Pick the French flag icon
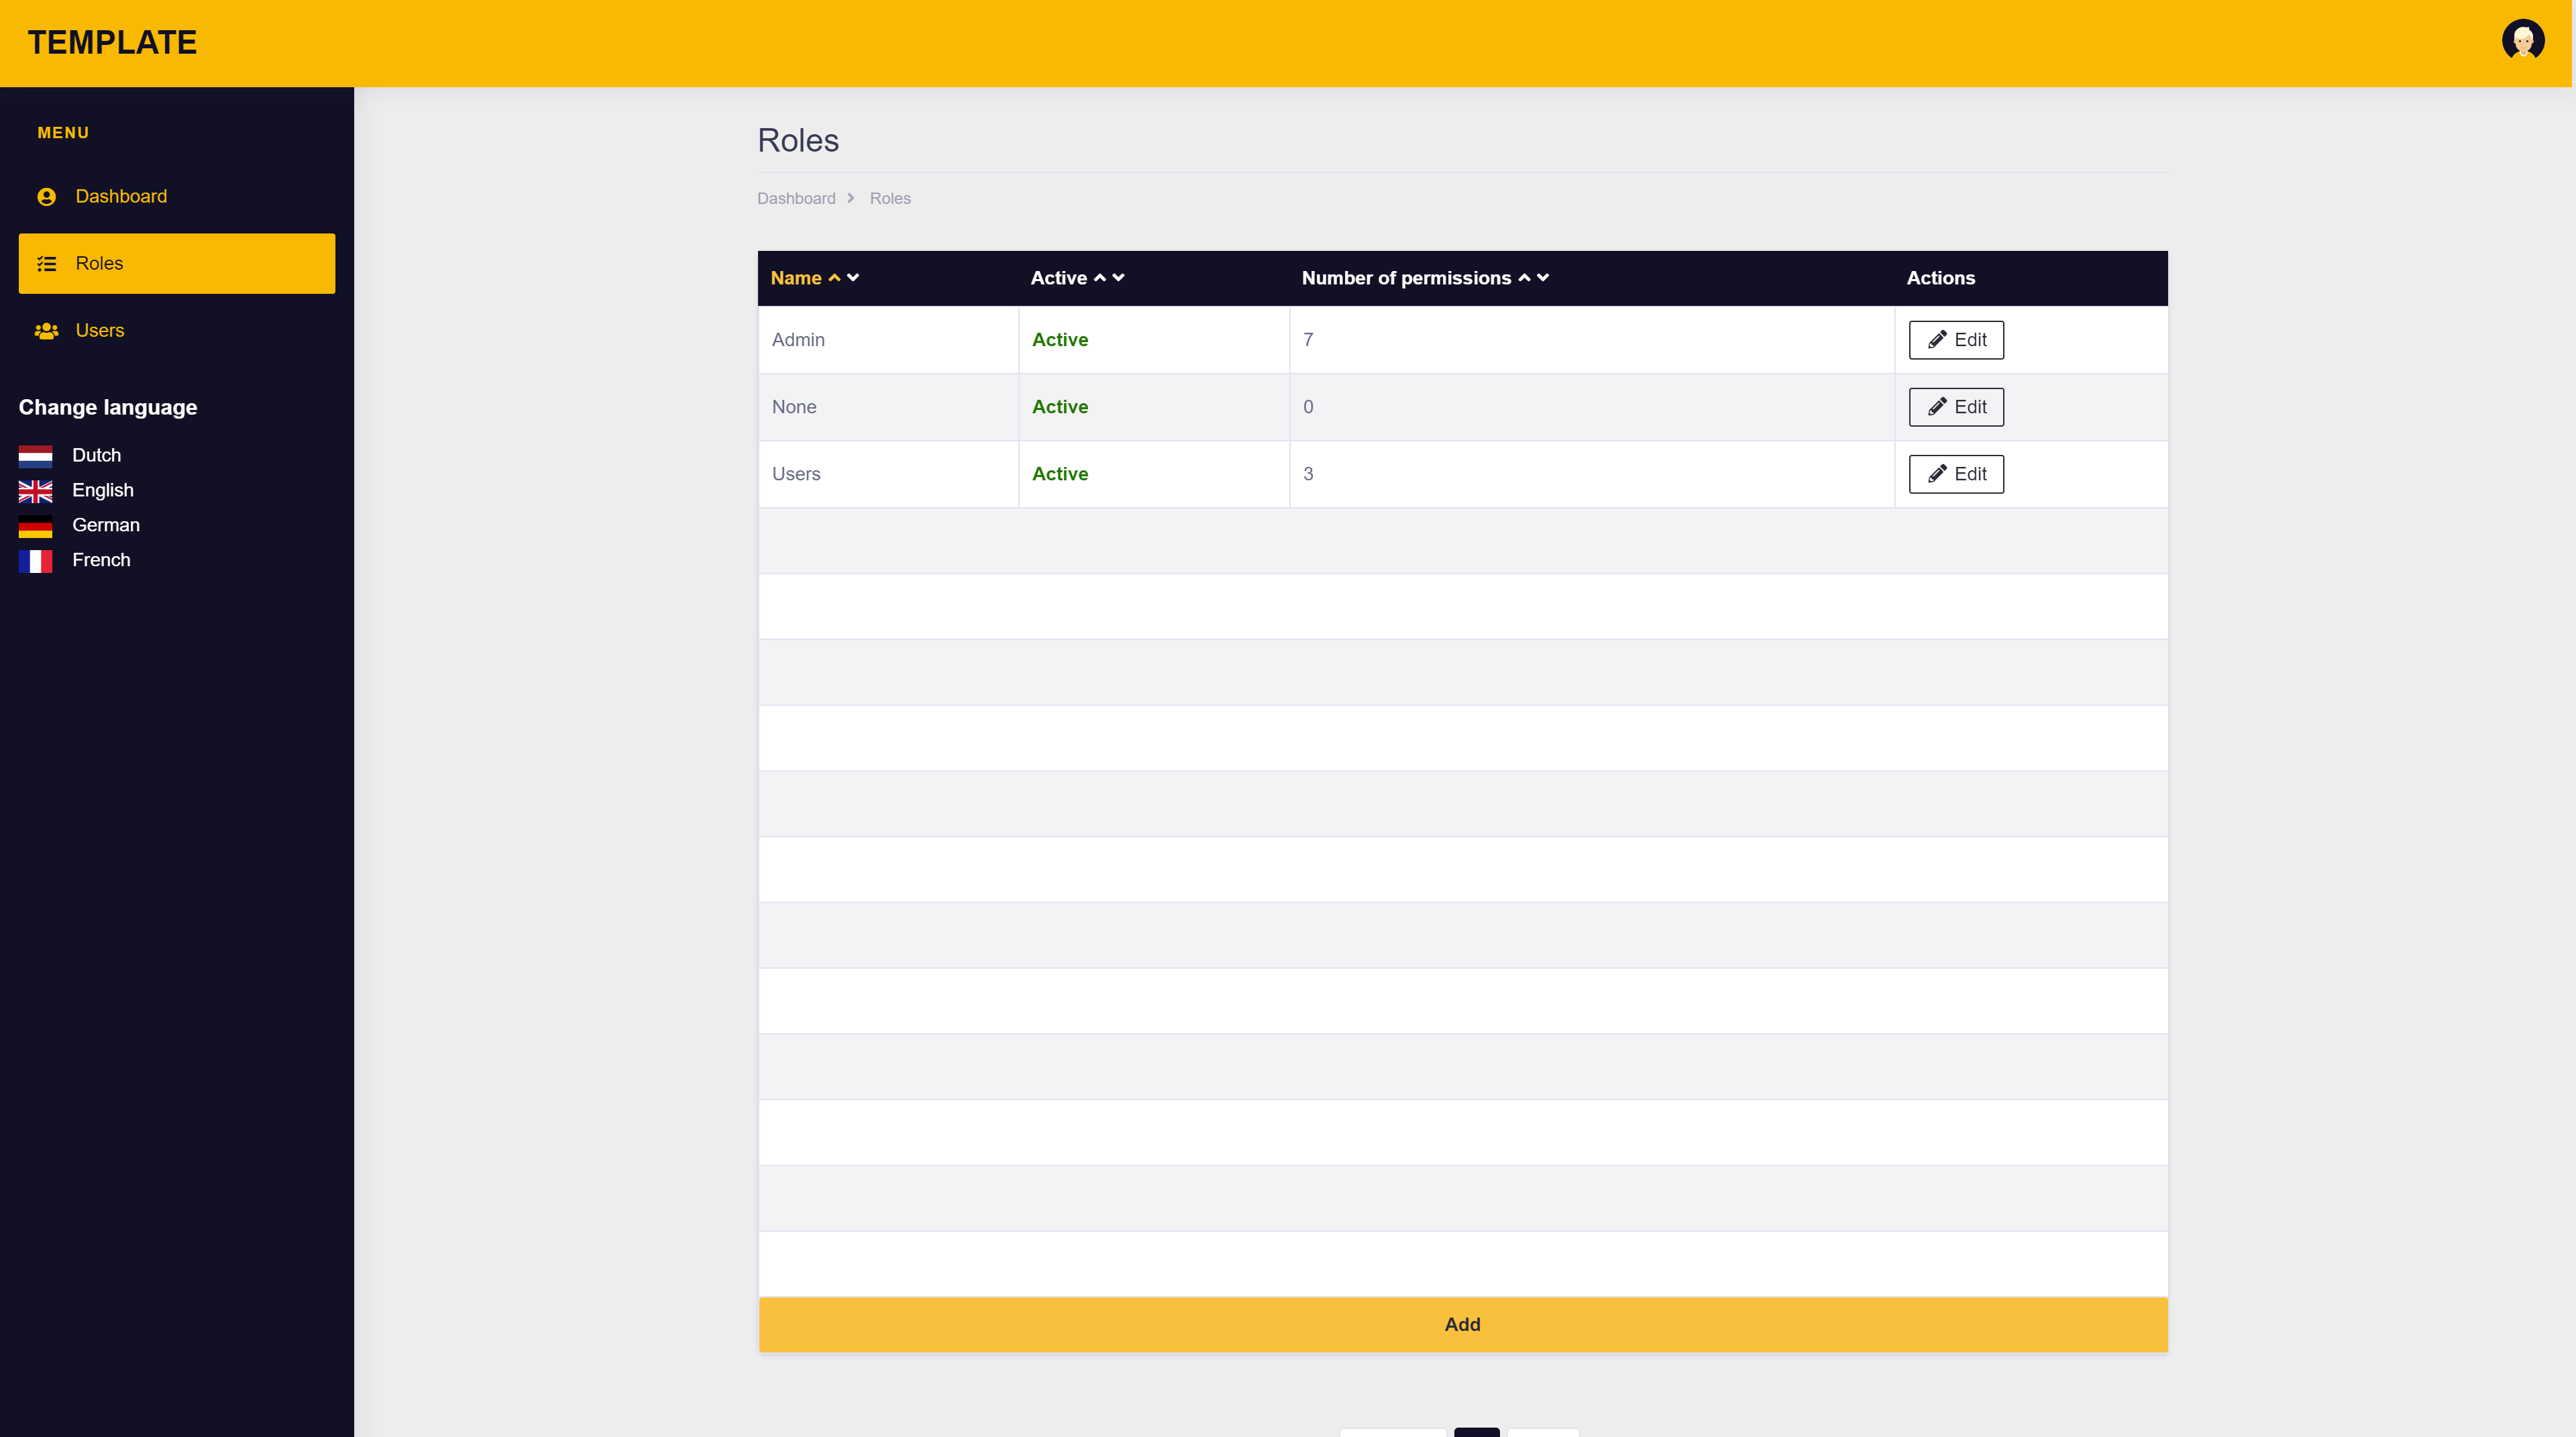The height and width of the screenshot is (1437, 2576). click(x=35, y=561)
